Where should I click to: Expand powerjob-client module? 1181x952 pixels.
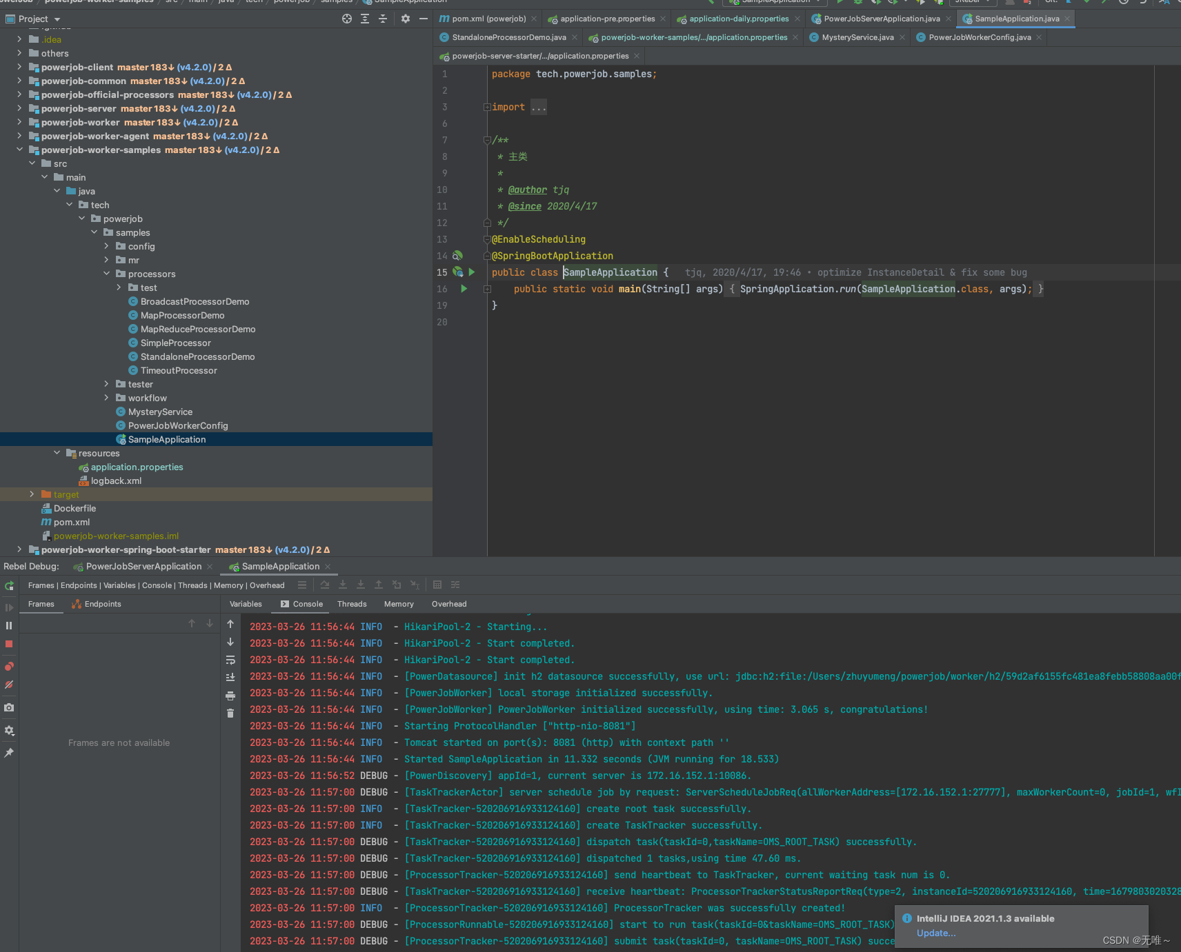pyautogui.click(x=19, y=67)
